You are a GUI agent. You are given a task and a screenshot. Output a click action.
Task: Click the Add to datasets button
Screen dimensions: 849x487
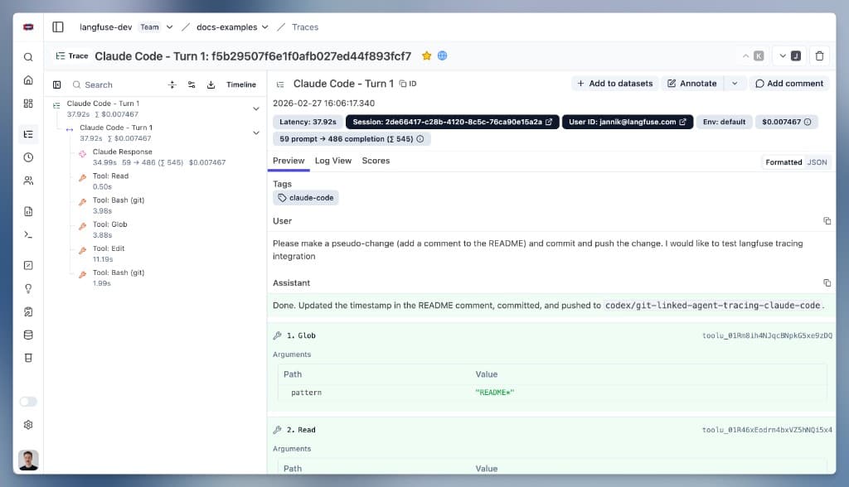pyautogui.click(x=614, y=84)
